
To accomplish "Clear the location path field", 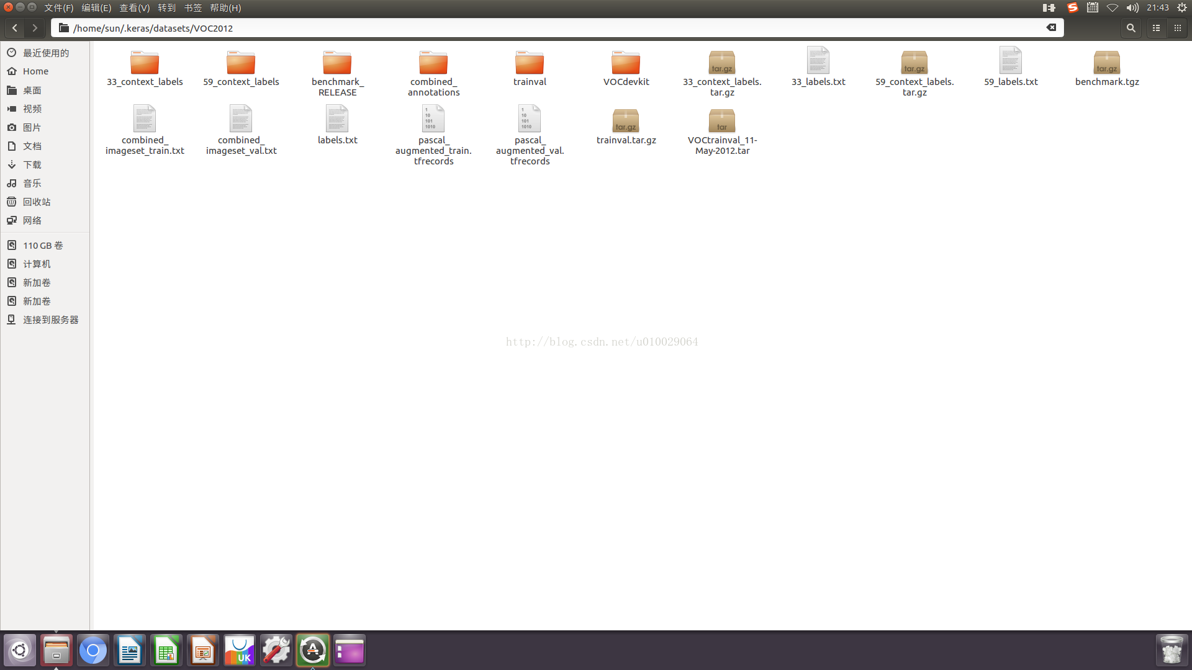I will pos(1051,27).
